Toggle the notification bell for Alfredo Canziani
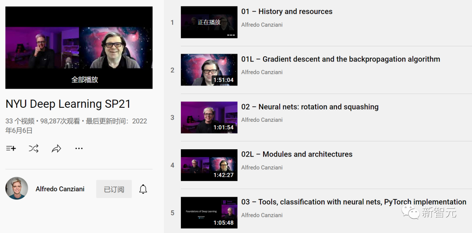Viewport: 472px width, 233px height. 143,189
